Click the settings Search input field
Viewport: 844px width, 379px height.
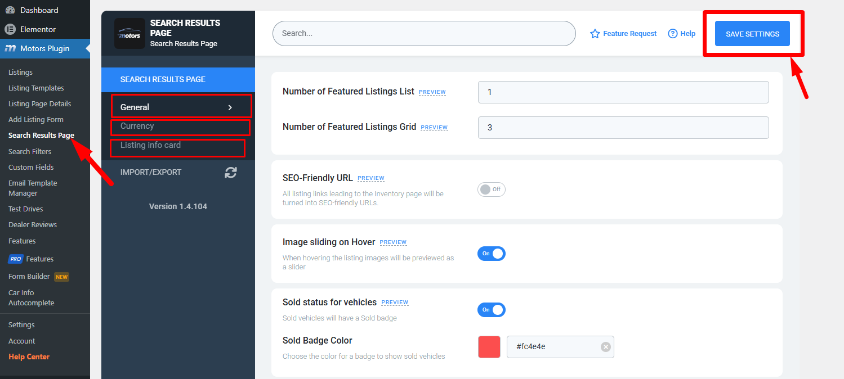[424, 34]
